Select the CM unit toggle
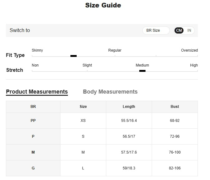This screenshot has height=180, width=210. (x=179, y=30)
